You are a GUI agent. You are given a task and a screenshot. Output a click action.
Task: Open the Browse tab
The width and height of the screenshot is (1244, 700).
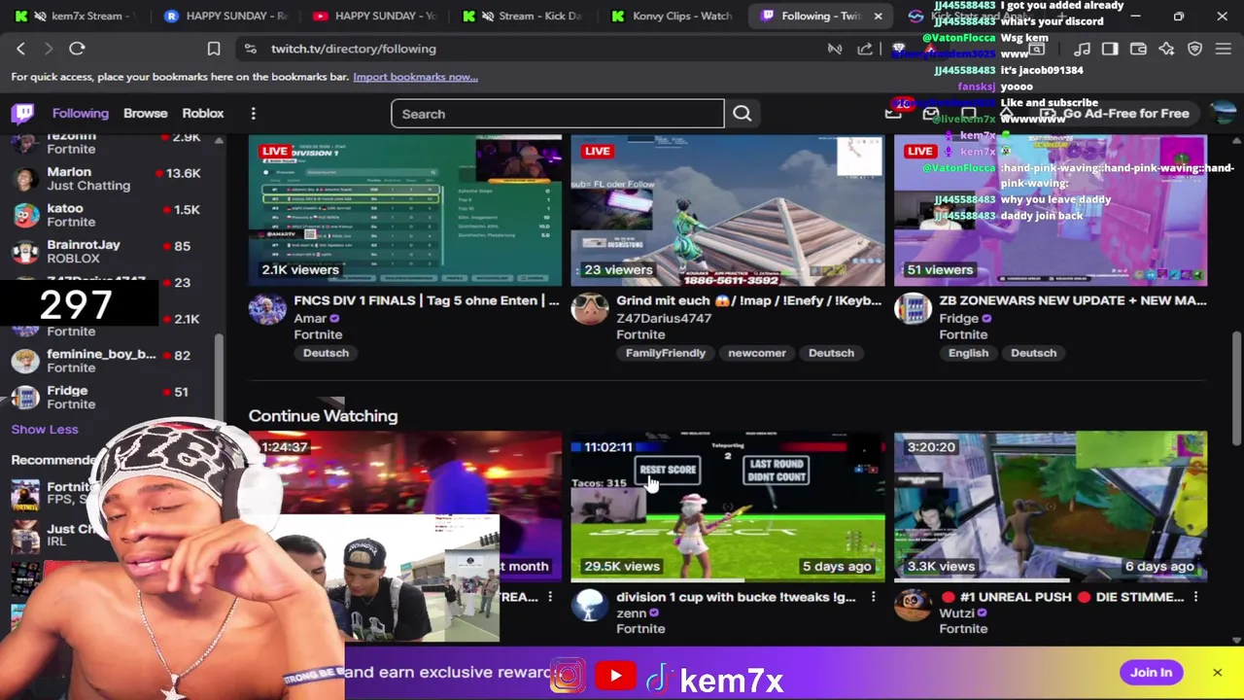pyautogui.click(x=146, y=114)
